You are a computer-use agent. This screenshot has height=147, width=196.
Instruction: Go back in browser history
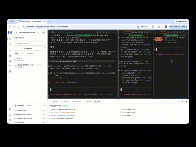[x=10, y=27]
